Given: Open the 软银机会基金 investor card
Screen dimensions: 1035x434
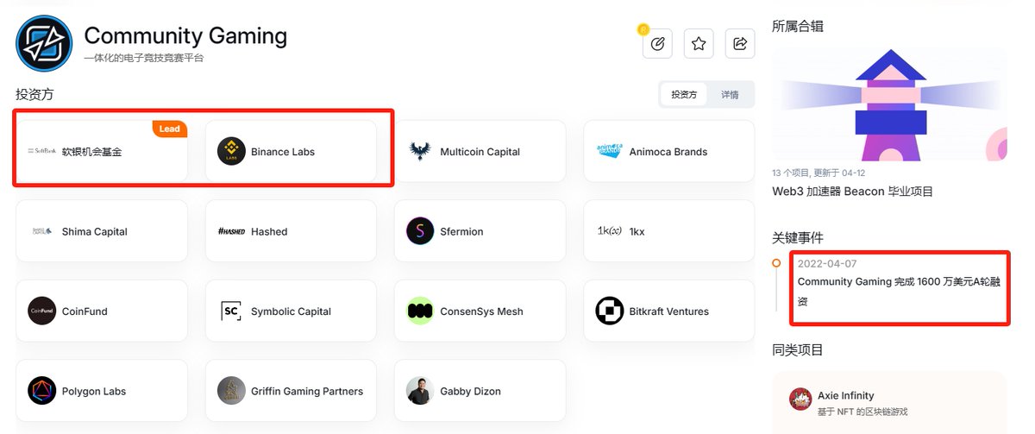Looking at the screenshot, I should [x=102, y=151].
